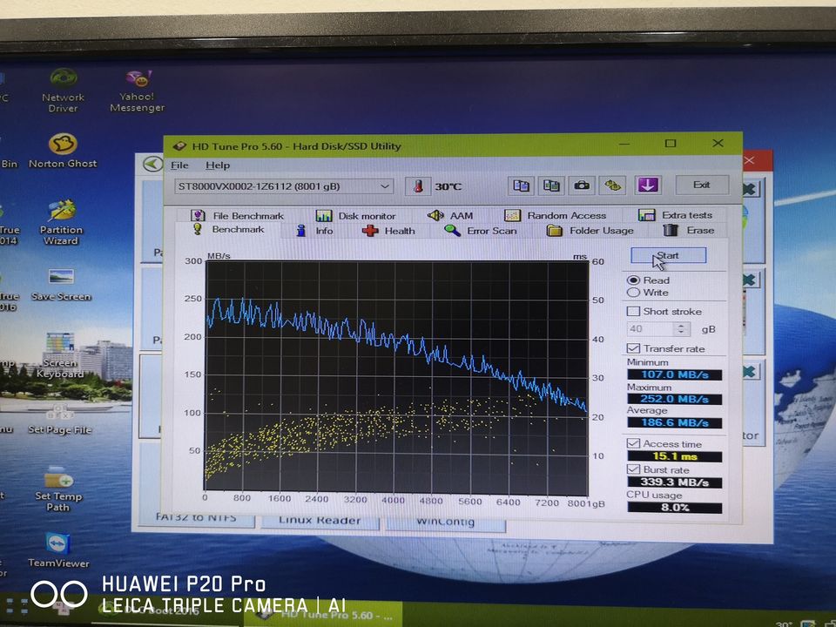Click the options toolbar icon beside the camera
The width and height of the screenshot is (836, 627).
coord(614,185)
